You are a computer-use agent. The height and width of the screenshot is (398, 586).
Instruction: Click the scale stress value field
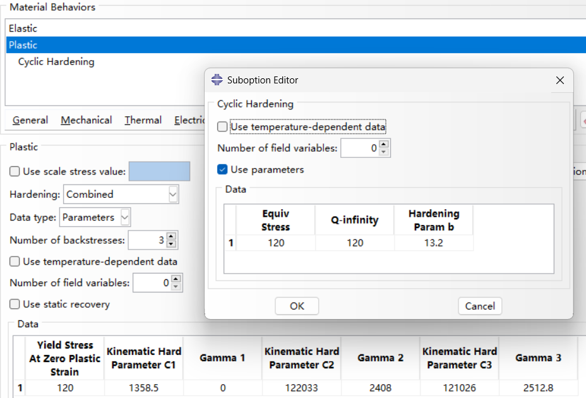[160, 171]
